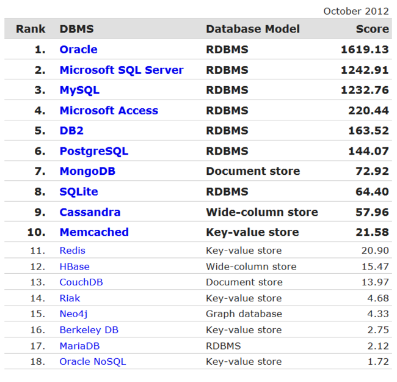Viewport: 397px width, 382px height.
Task: Open the Microsoft SQL Server link
Action: [122, 70]
